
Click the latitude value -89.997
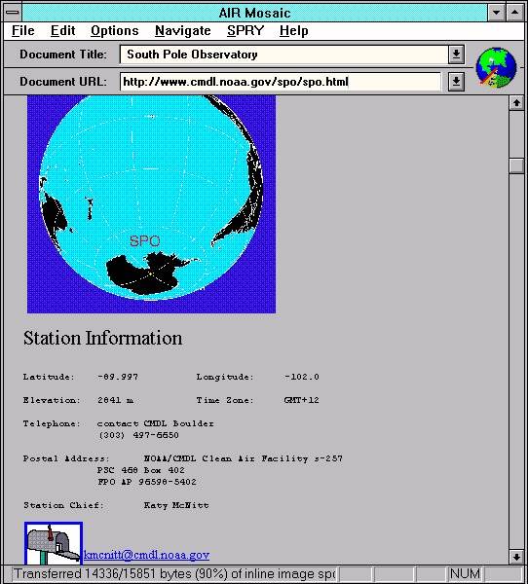pos(118,377)
